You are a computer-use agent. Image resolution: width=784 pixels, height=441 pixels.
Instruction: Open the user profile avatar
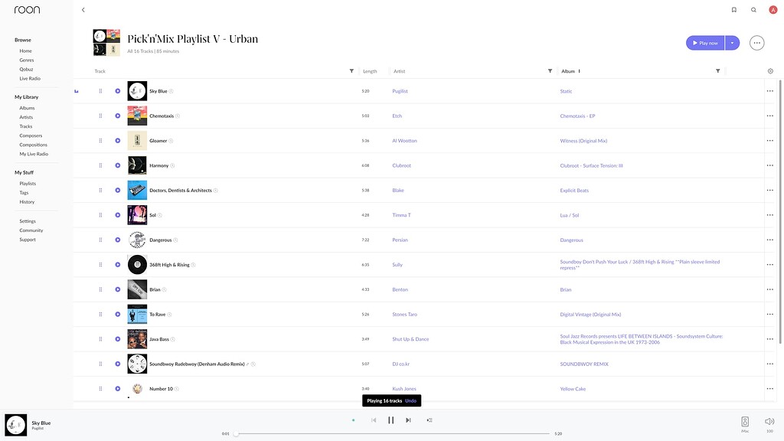[773, 10]
